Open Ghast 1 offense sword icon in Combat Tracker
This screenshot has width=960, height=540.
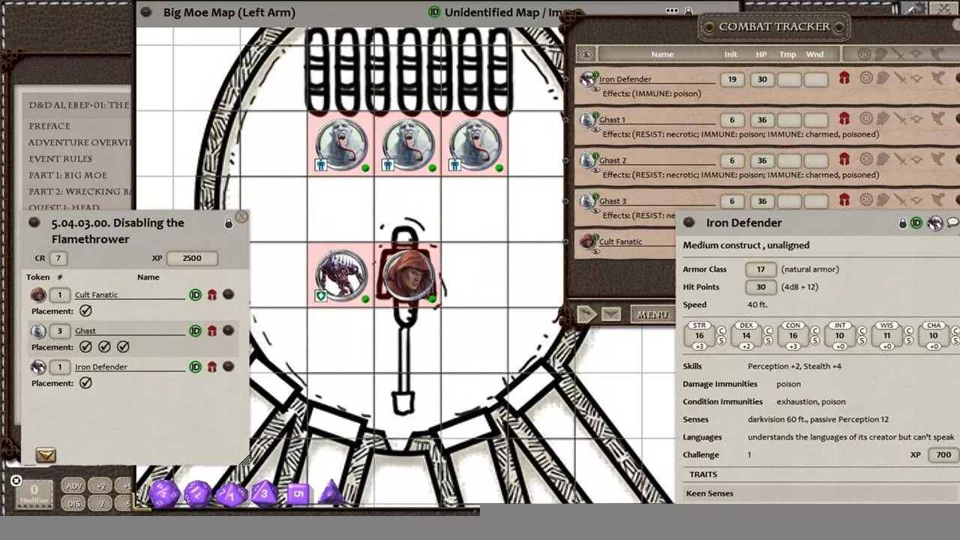[899, 118]
